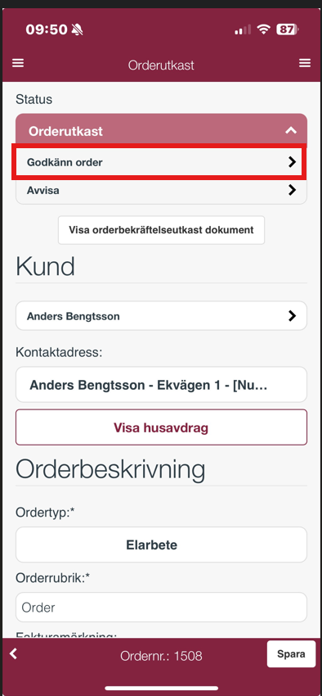Image resolution: width=322 pixels, height=696 pixels.
Task: Tap the arrow next to Godkänn order
Action: [292, 162]
